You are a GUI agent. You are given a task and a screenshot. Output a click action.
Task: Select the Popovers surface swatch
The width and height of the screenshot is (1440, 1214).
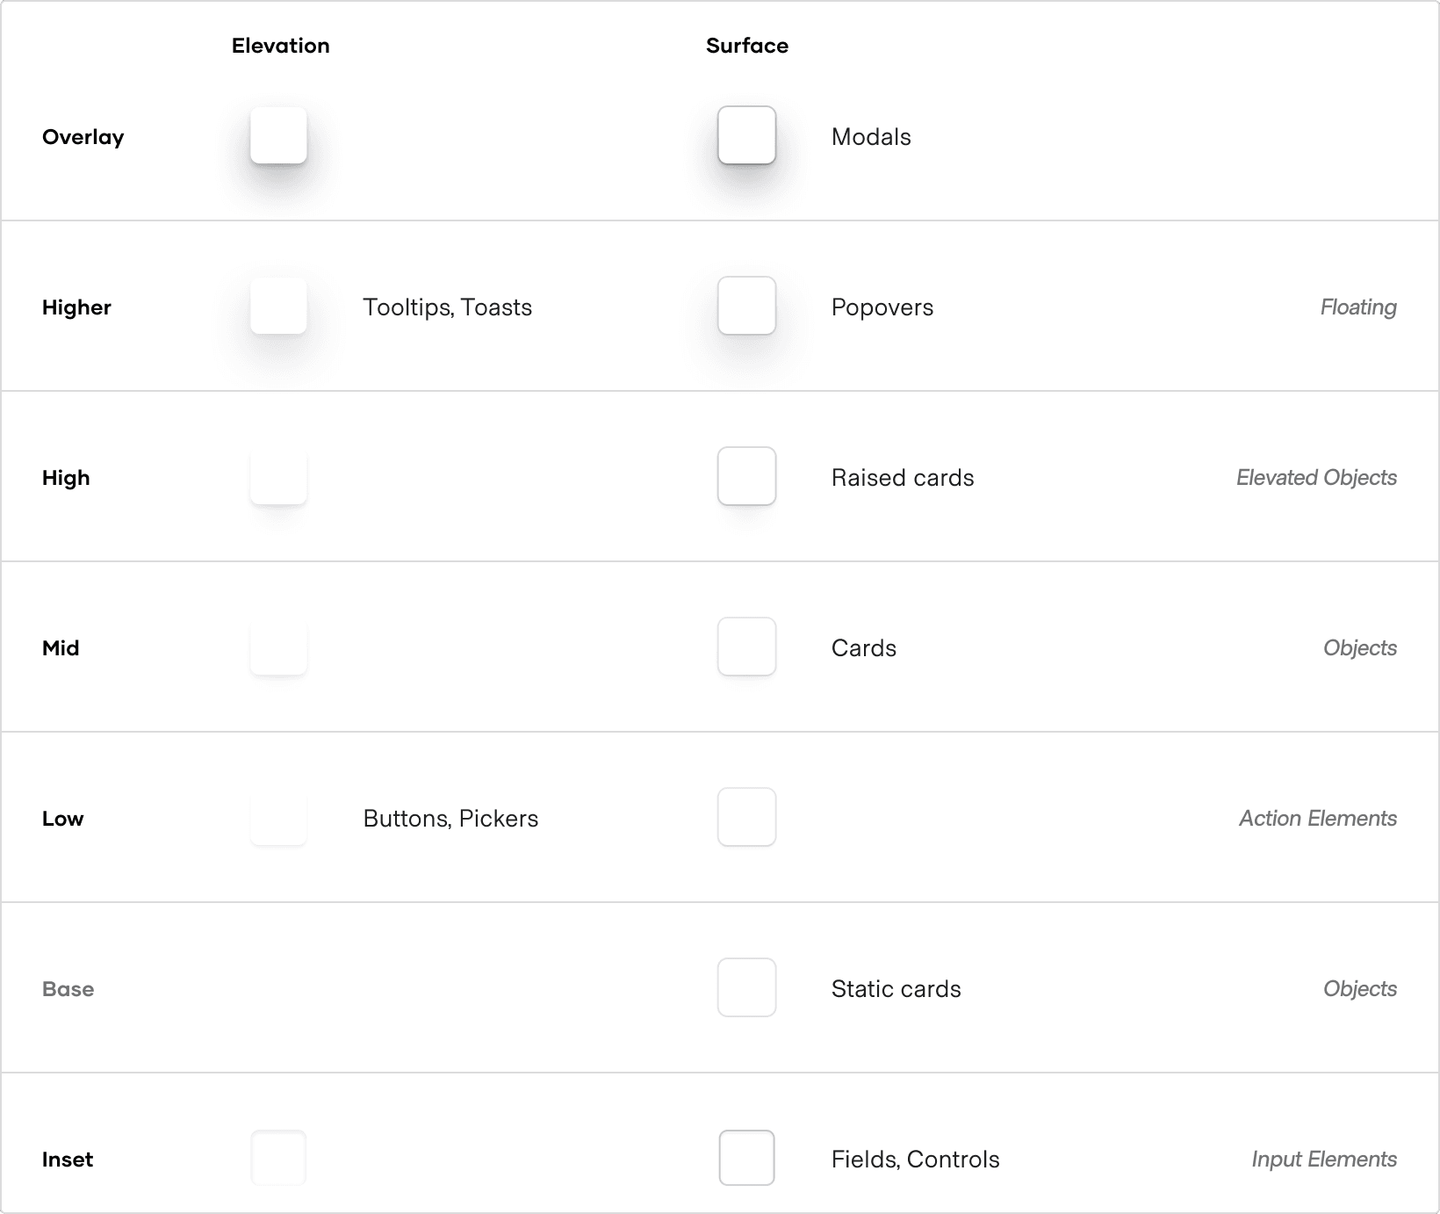(746, 306)
